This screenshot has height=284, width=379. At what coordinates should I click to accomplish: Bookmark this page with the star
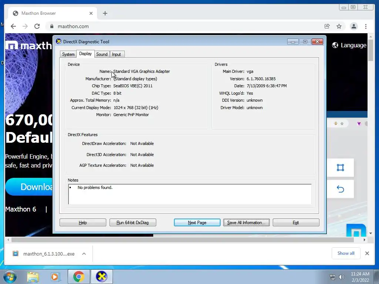(x=339, y=26)
